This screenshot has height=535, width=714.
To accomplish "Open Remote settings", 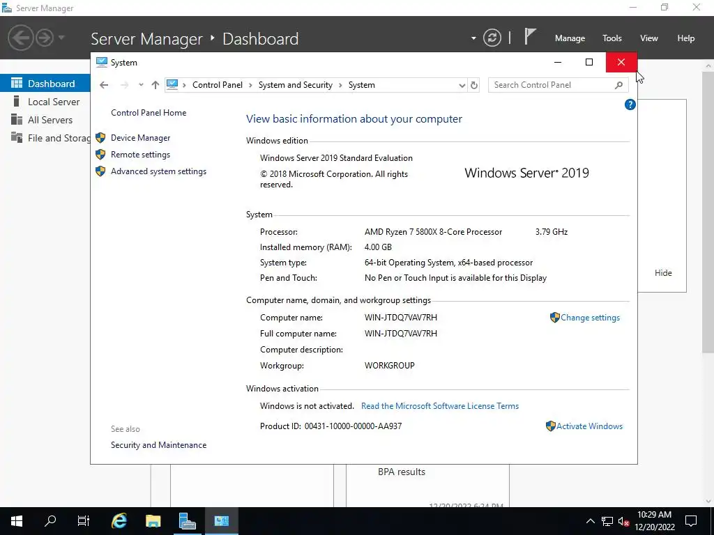I will (140, 155).
